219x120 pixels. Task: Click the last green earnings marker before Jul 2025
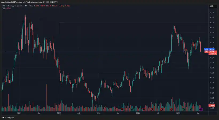point(191,109)
